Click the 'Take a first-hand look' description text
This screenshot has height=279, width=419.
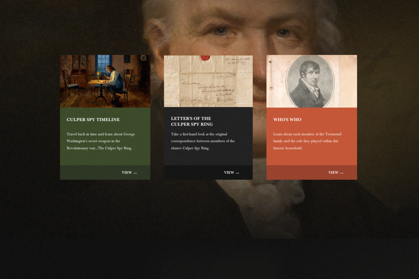[x=203, y=141]
